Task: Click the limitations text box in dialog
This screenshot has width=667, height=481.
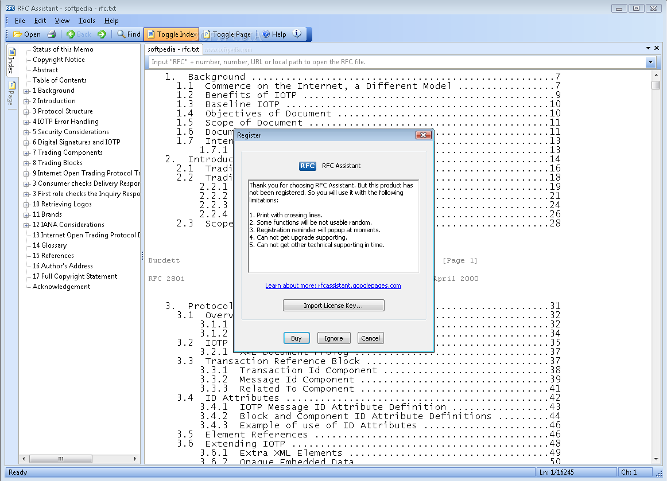Action: pyautogui.click(x=333, y=226)
